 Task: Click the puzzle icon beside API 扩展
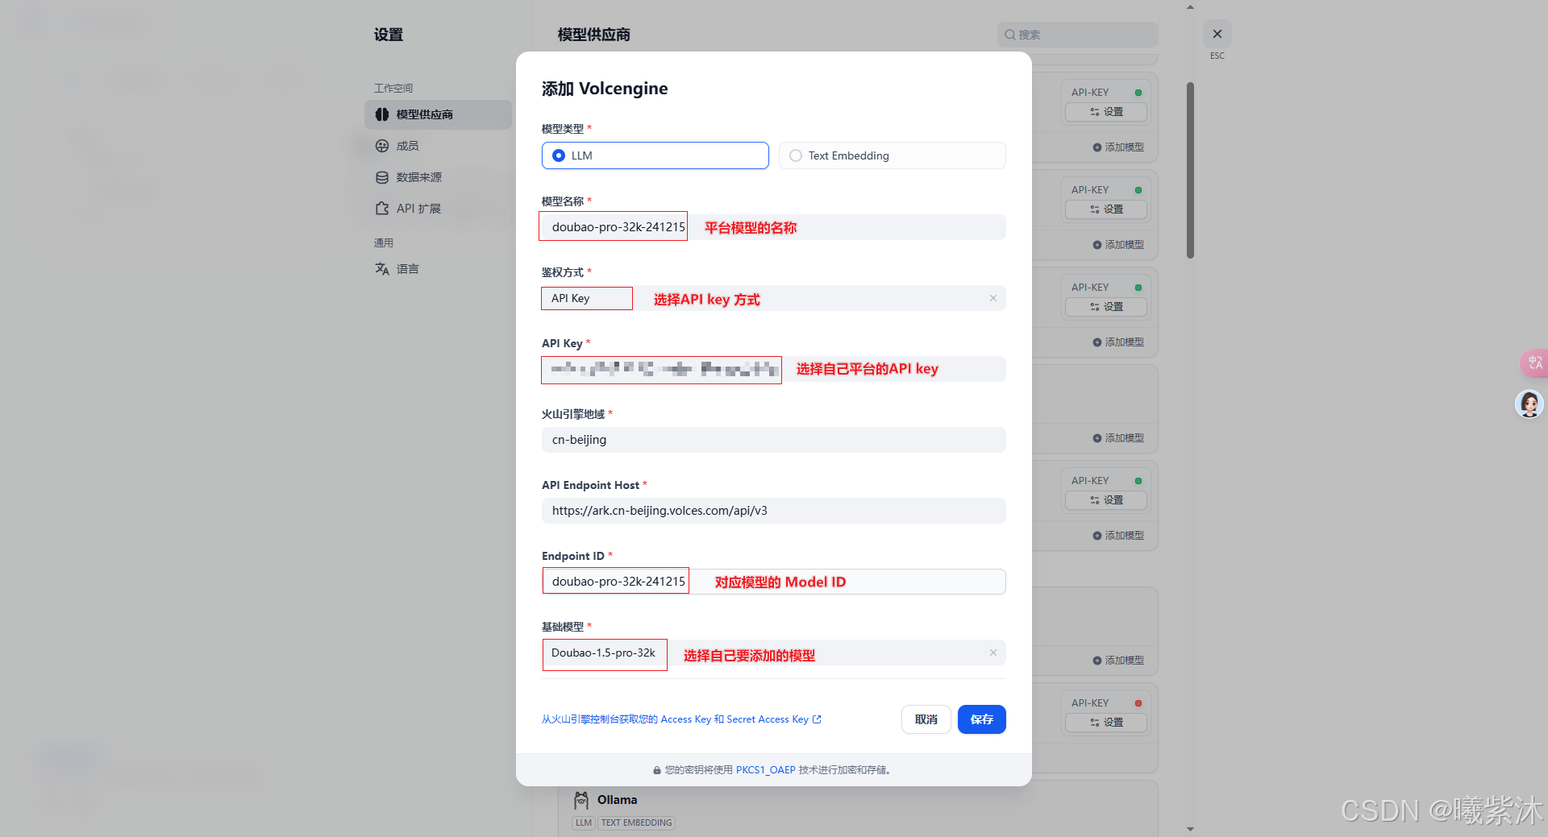pos(382,209)
